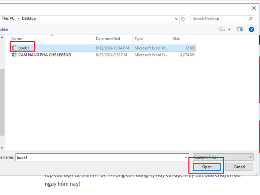Click the Microsoft Excel W... type cell
The image size is (260, 195).
tap(151, 48)
